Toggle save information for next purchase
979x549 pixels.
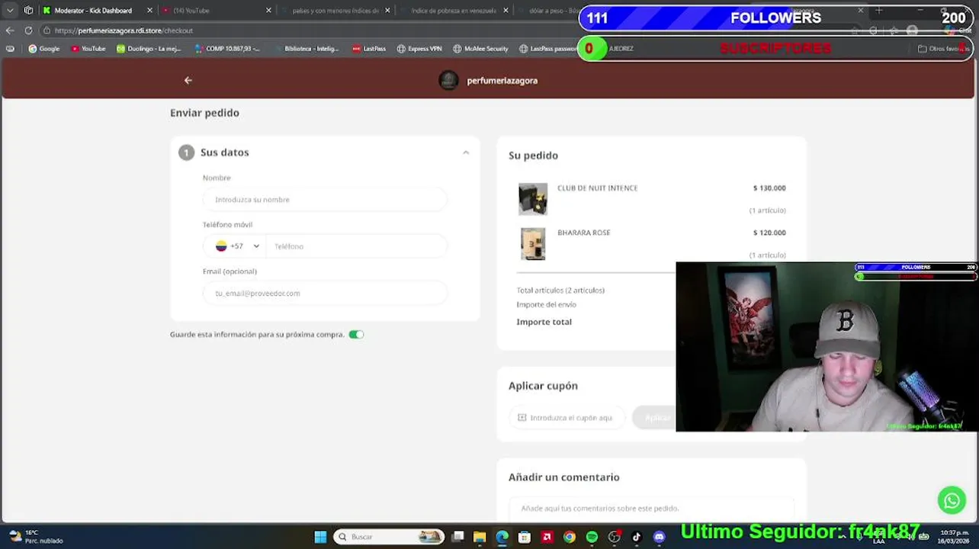coord(356,335)
